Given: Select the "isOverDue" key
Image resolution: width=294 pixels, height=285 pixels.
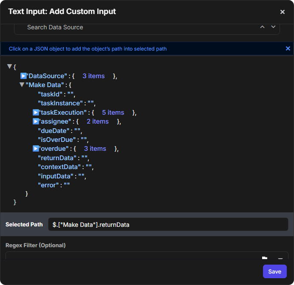Looking at the screenshot, I should tap(57, 140).
